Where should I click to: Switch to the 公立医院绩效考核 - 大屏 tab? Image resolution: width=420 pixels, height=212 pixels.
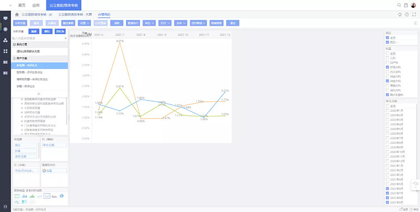(x=75, y=15)
